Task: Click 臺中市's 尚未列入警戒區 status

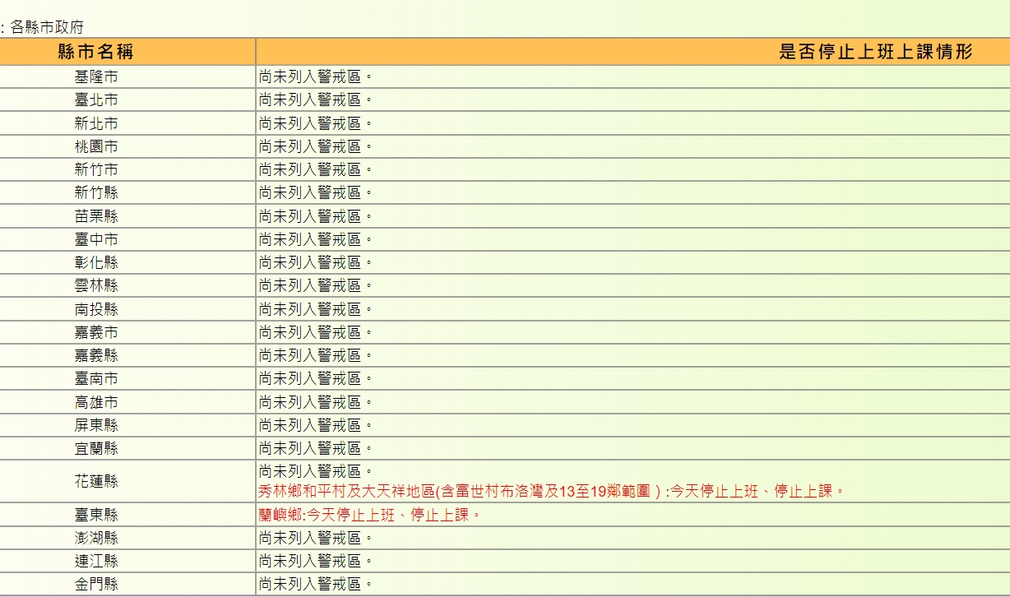Action: 316,239
